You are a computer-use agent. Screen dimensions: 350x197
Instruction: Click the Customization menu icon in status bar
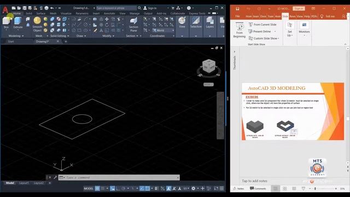[221, 188]
